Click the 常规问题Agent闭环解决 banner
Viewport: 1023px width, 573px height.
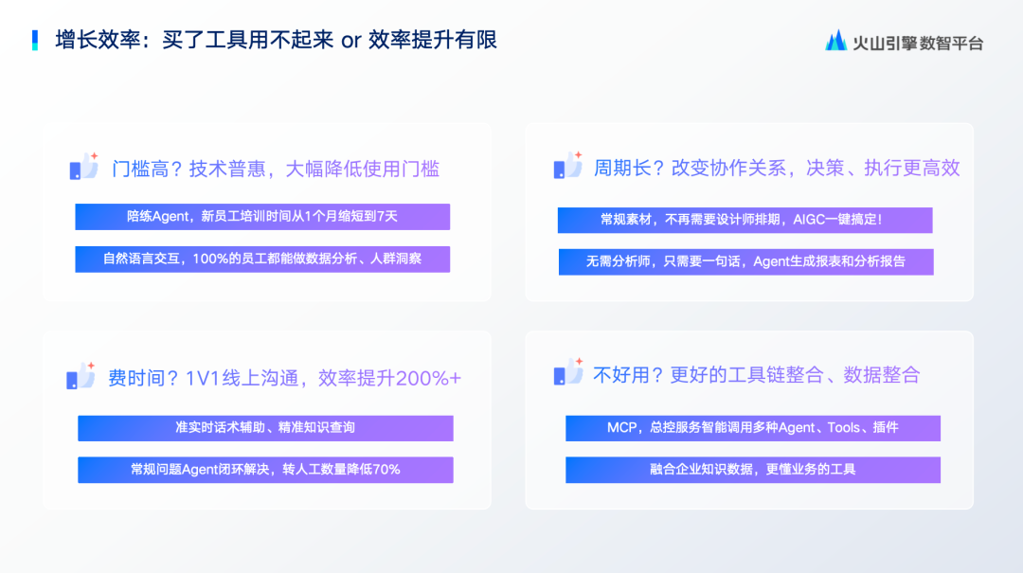(x=265, y=470)
